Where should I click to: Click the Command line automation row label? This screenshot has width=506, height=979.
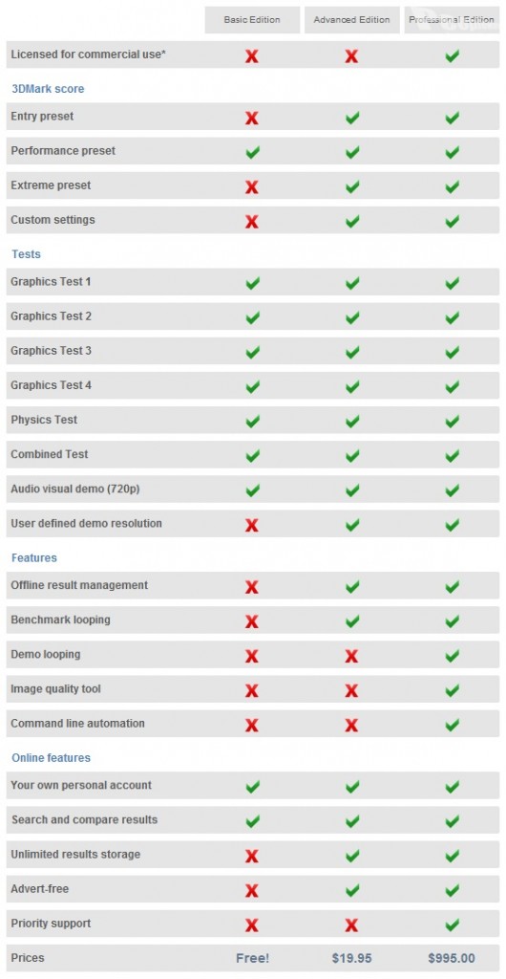click(x=78, y=723)
